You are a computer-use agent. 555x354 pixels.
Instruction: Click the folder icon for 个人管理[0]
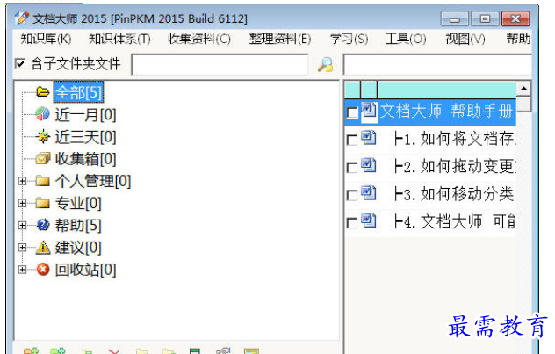pyautogui.click(x=43, y=181)
